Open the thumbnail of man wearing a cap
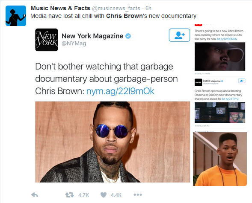The width and height of the screenshot is (252, 203). [220, 57]
